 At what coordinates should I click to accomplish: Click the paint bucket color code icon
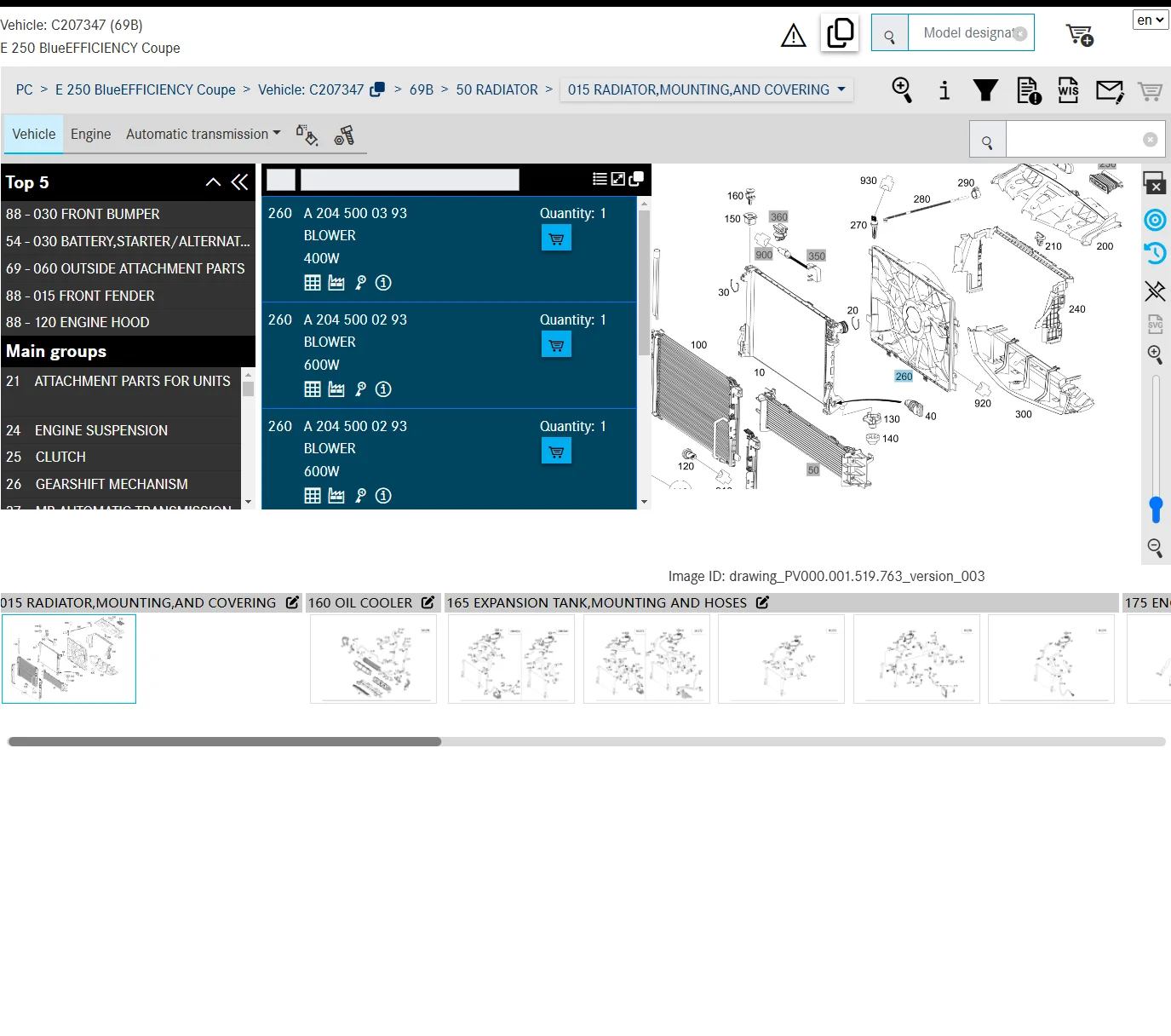point(307,135)
